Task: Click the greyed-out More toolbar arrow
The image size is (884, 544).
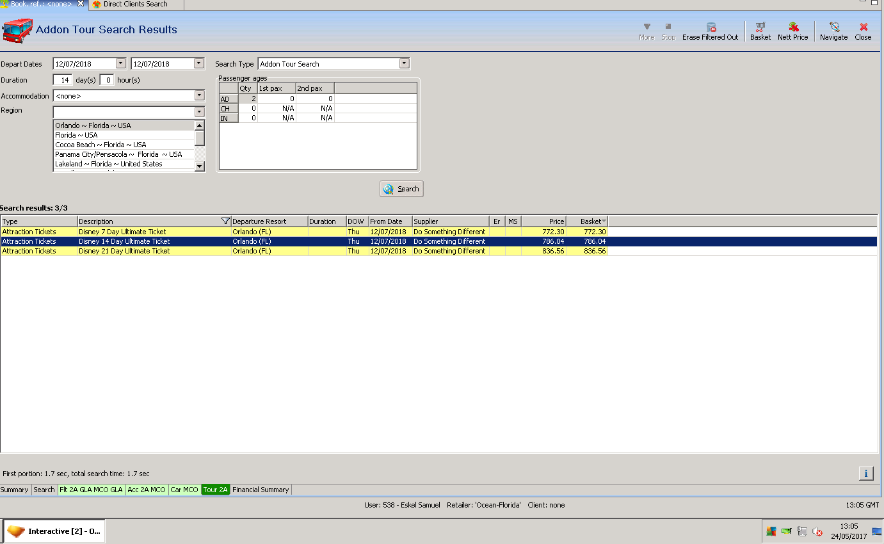Action: 647,27
